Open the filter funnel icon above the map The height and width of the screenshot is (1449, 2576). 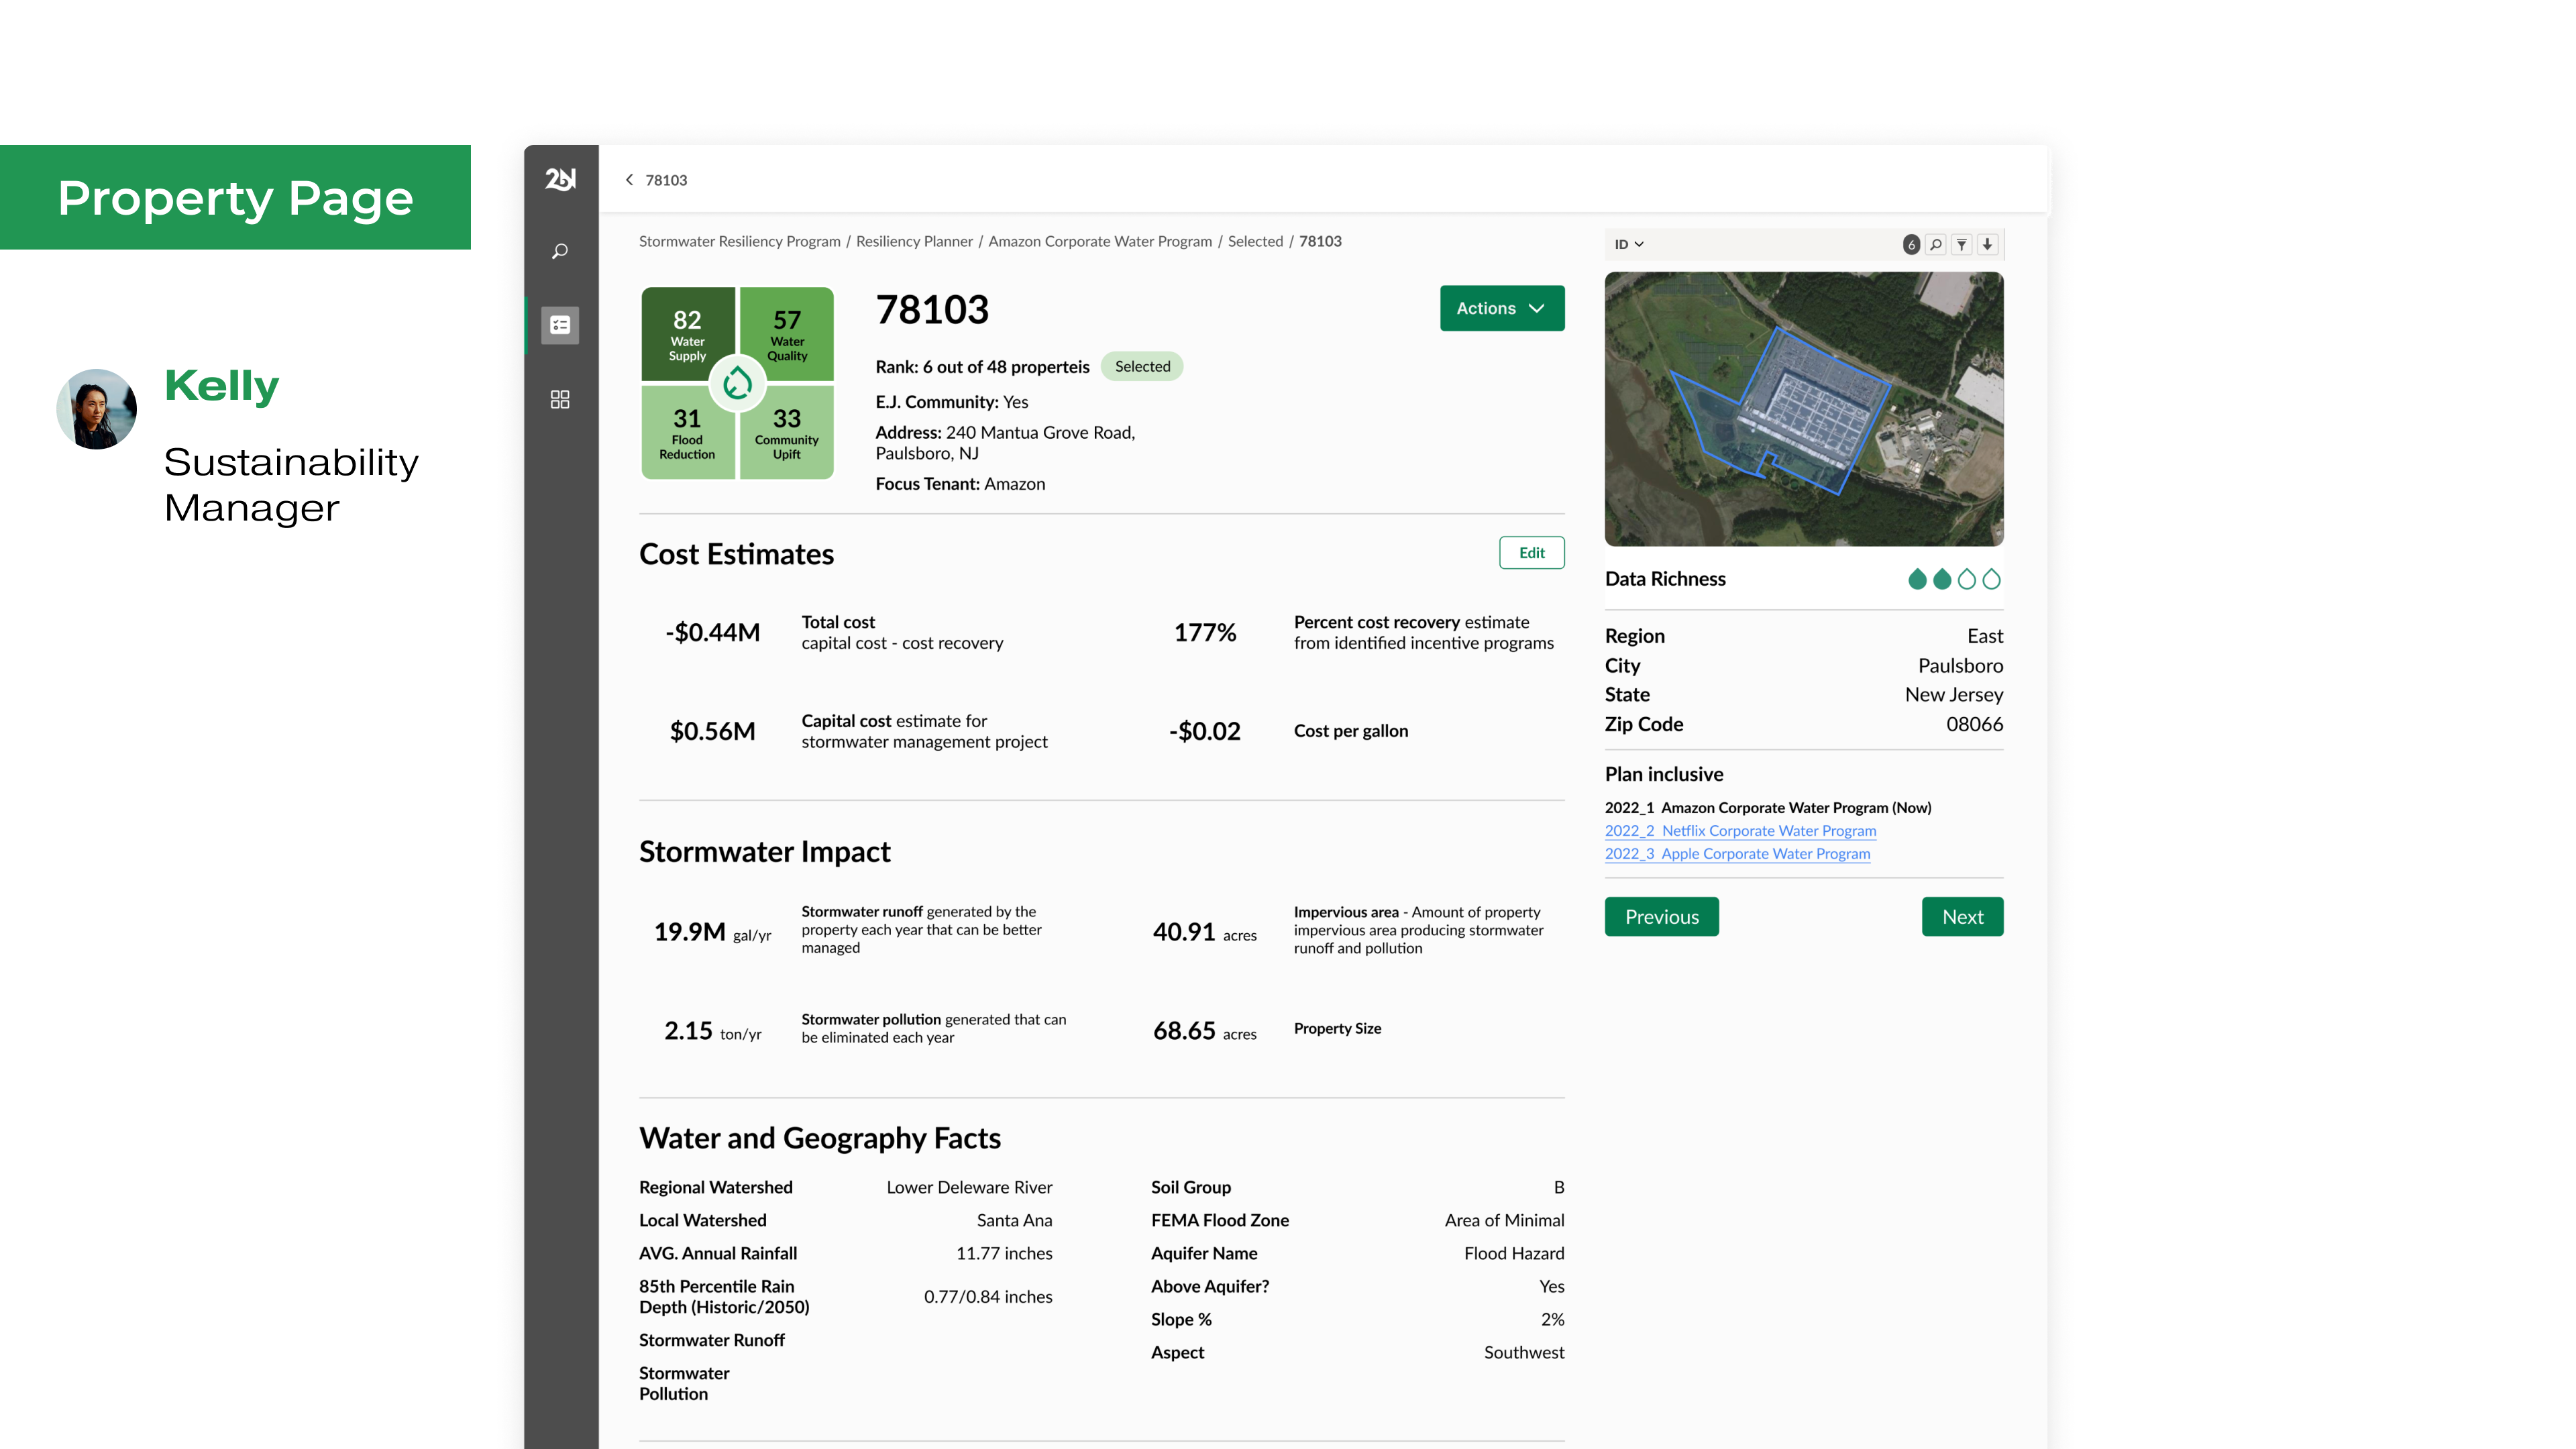point(1962,244)
